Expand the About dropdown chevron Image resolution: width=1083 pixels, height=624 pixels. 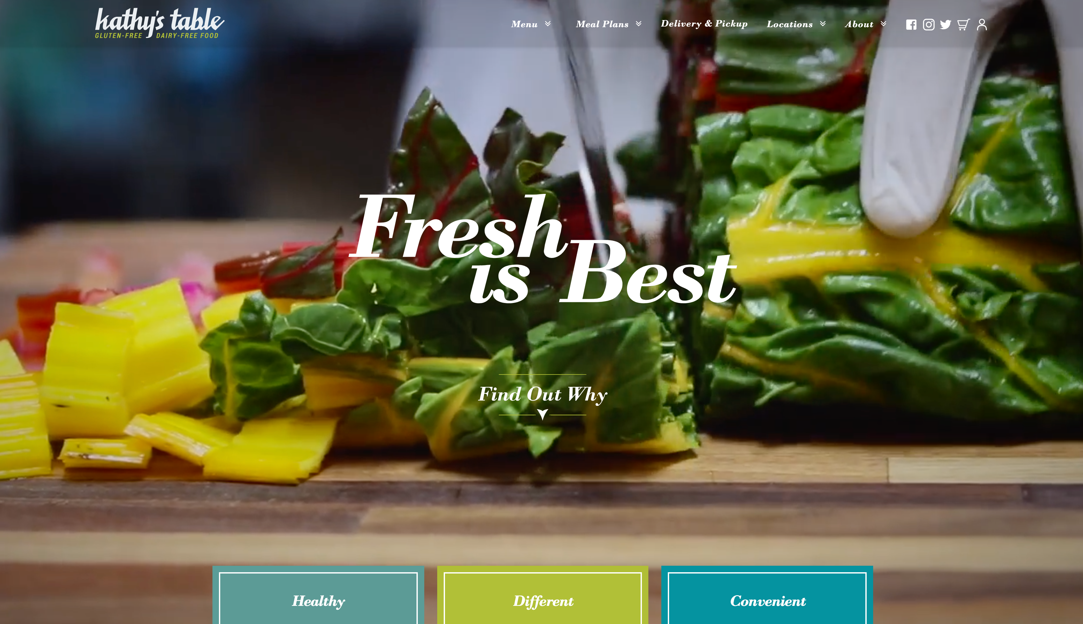[883, 24]
